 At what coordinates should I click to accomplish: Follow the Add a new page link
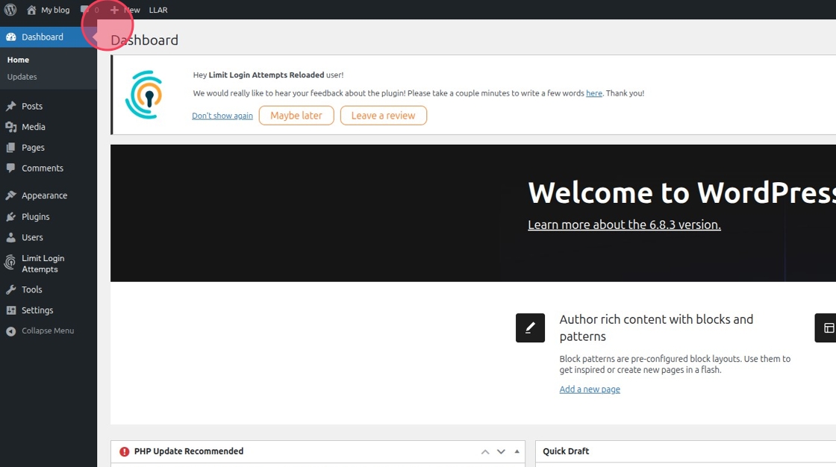pos(590,389)
